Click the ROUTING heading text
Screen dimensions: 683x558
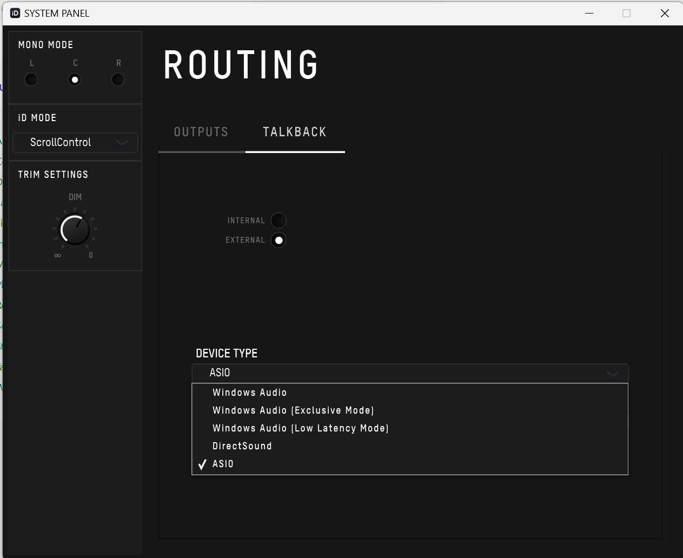241,65
